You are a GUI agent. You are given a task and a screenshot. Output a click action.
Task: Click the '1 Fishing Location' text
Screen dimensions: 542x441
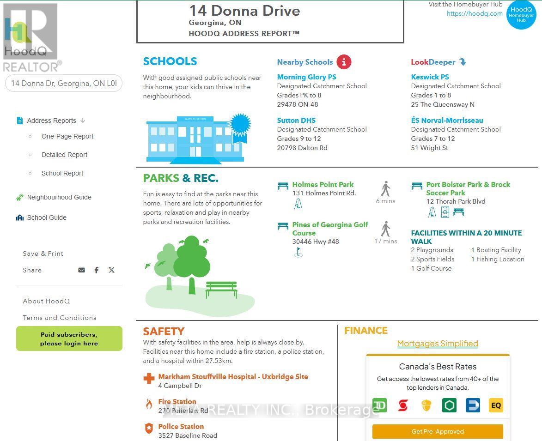coord(497,259)
